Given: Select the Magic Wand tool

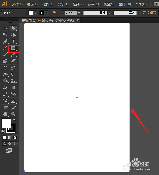Looking at the screenshot, I should (5, 35).
